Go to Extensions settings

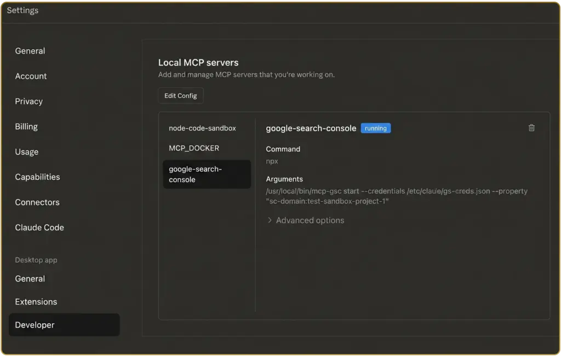(36, 302)
